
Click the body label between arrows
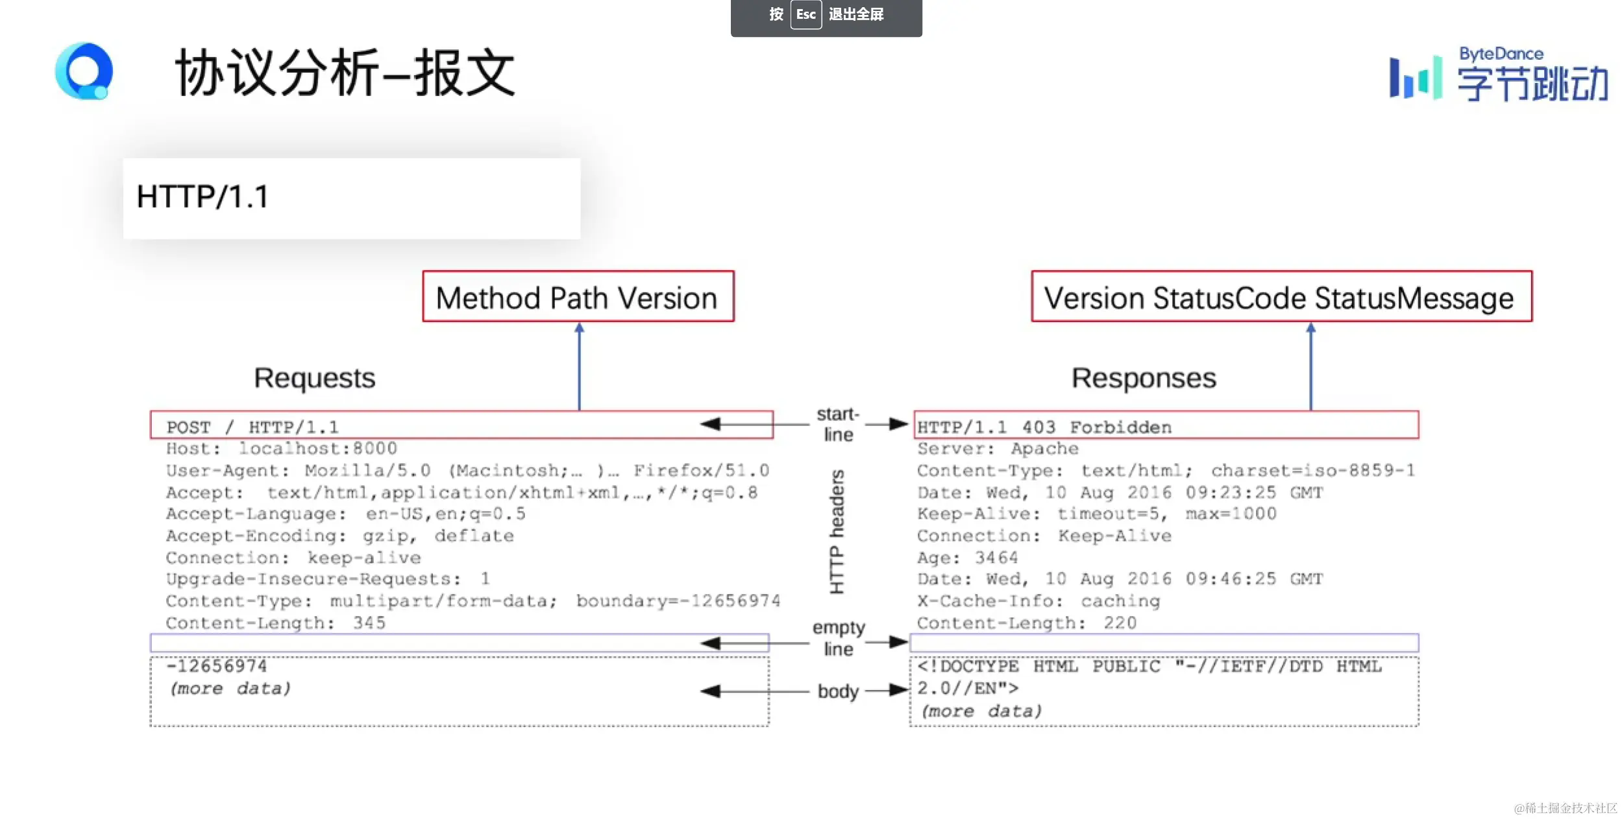click(837, 691)
